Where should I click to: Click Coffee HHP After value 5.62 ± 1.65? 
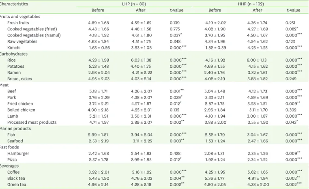tap(257, 172)
